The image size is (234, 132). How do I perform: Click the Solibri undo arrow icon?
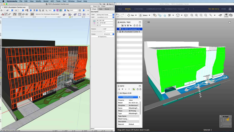pos(118,15)
